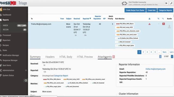Go to page 3 in pagination

[147, 52]
